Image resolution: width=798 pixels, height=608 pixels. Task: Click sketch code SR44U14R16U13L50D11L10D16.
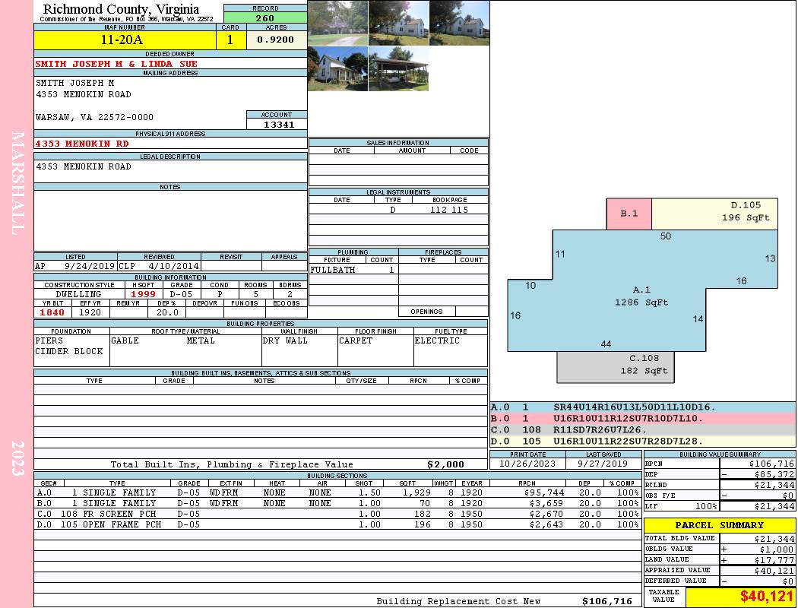[635, 407]
